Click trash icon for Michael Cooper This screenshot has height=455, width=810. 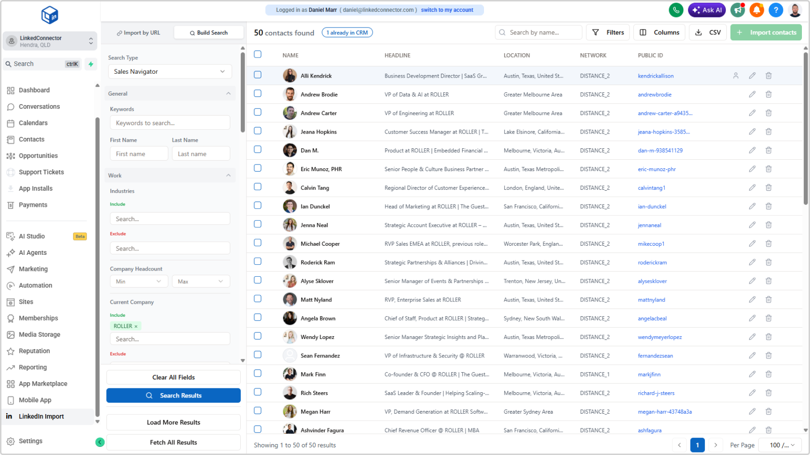769,243
